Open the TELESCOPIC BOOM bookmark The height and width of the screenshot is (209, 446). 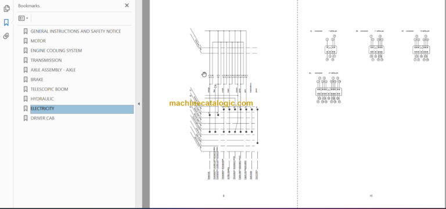tap(49, 89)
